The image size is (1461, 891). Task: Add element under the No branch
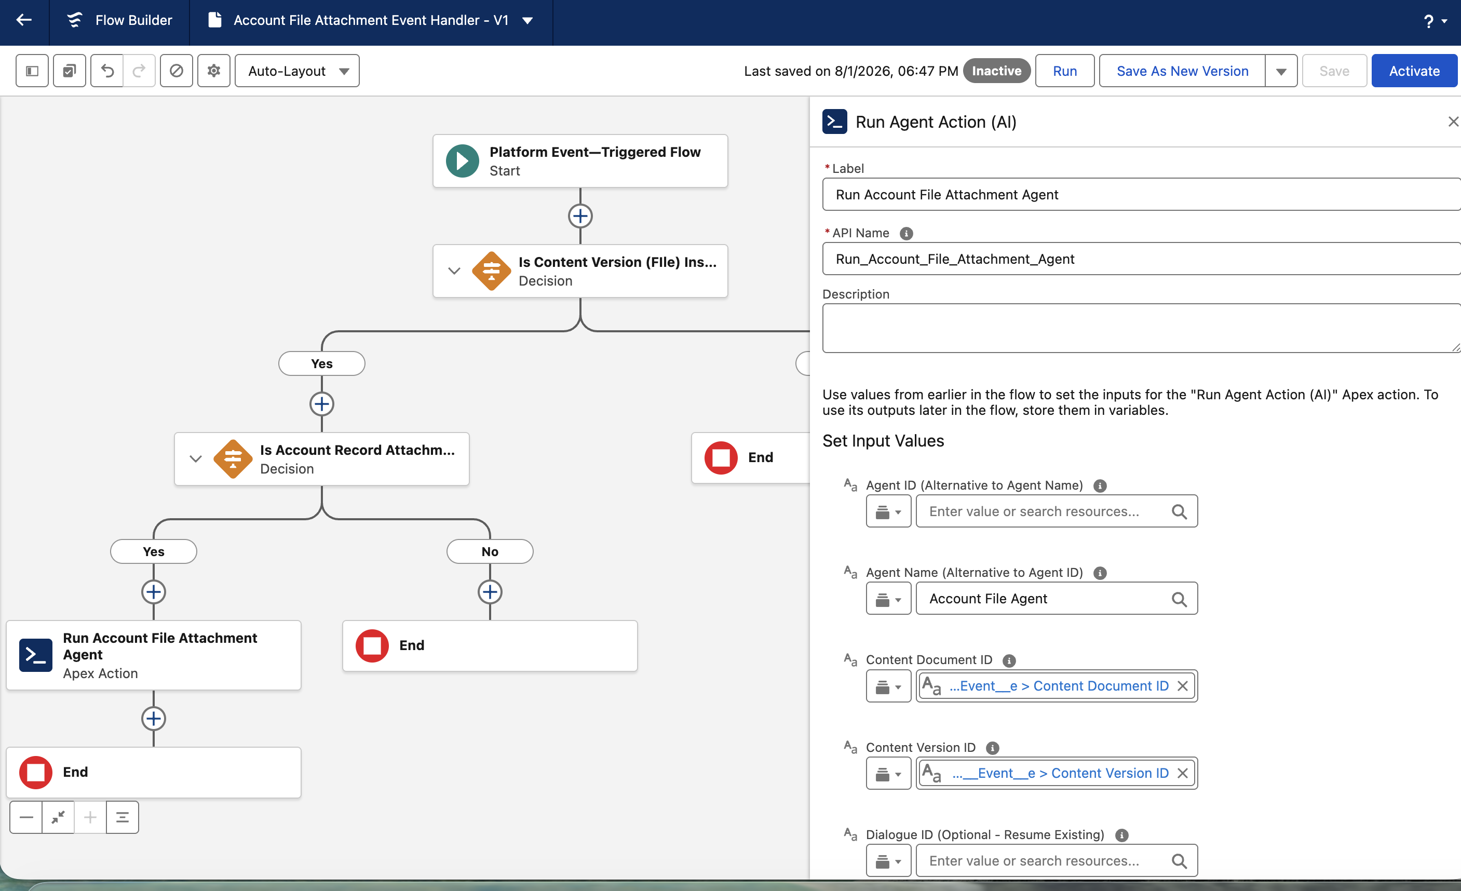click(x=490, y=592)
